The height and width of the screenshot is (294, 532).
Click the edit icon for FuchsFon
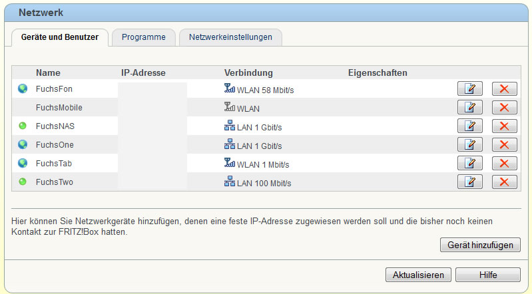(470, 88)
